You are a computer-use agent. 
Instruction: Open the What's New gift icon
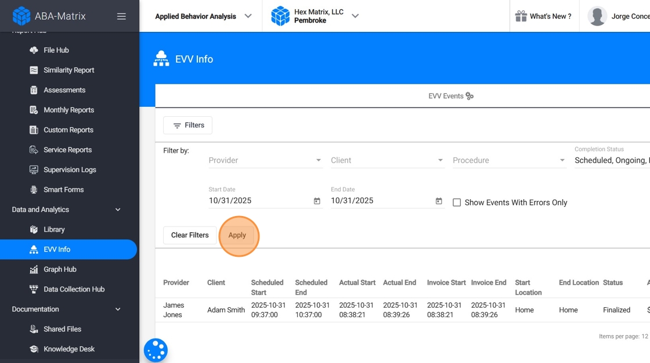coord(521,16)
